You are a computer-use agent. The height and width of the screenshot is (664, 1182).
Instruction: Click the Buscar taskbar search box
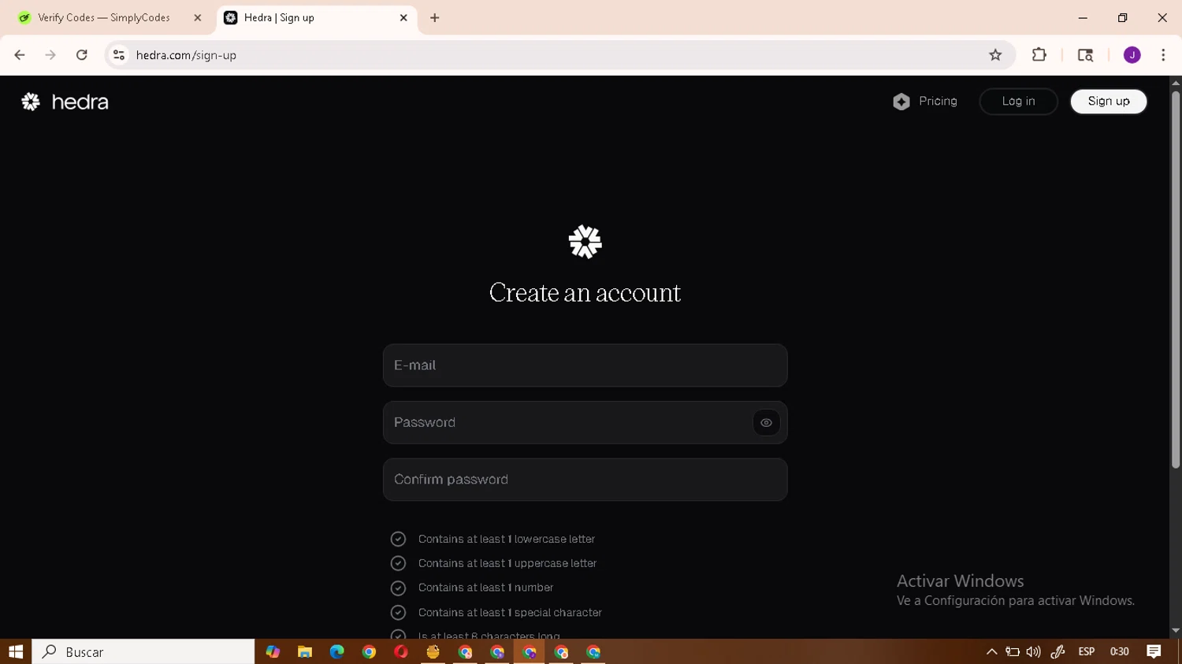point(143,652)
